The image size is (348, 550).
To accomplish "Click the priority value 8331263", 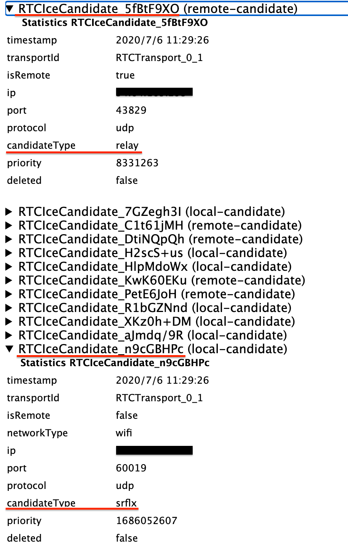I will tap(137, 163).
